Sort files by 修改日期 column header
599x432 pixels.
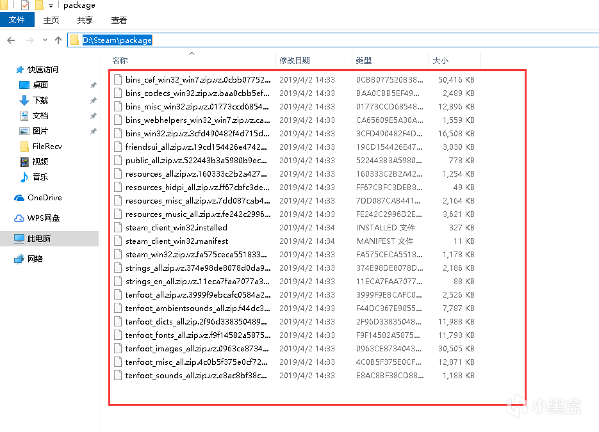point(295,61)
